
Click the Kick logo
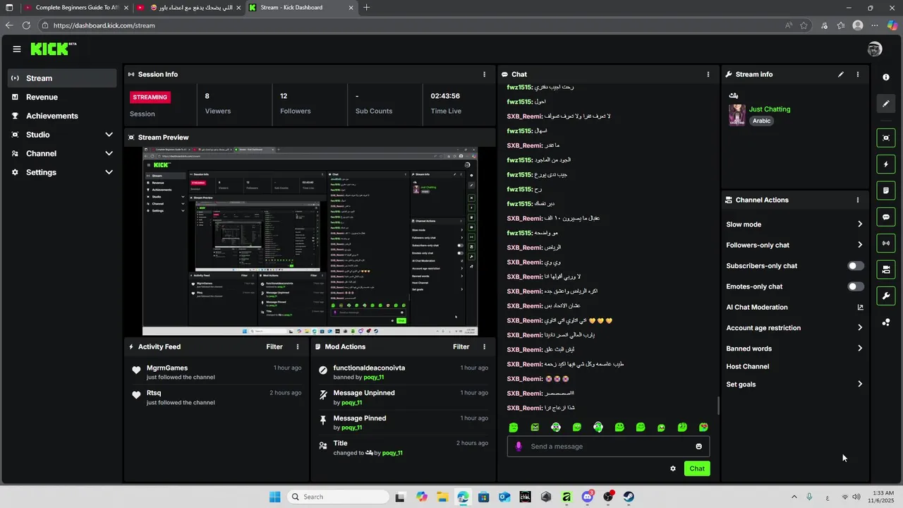54,49
